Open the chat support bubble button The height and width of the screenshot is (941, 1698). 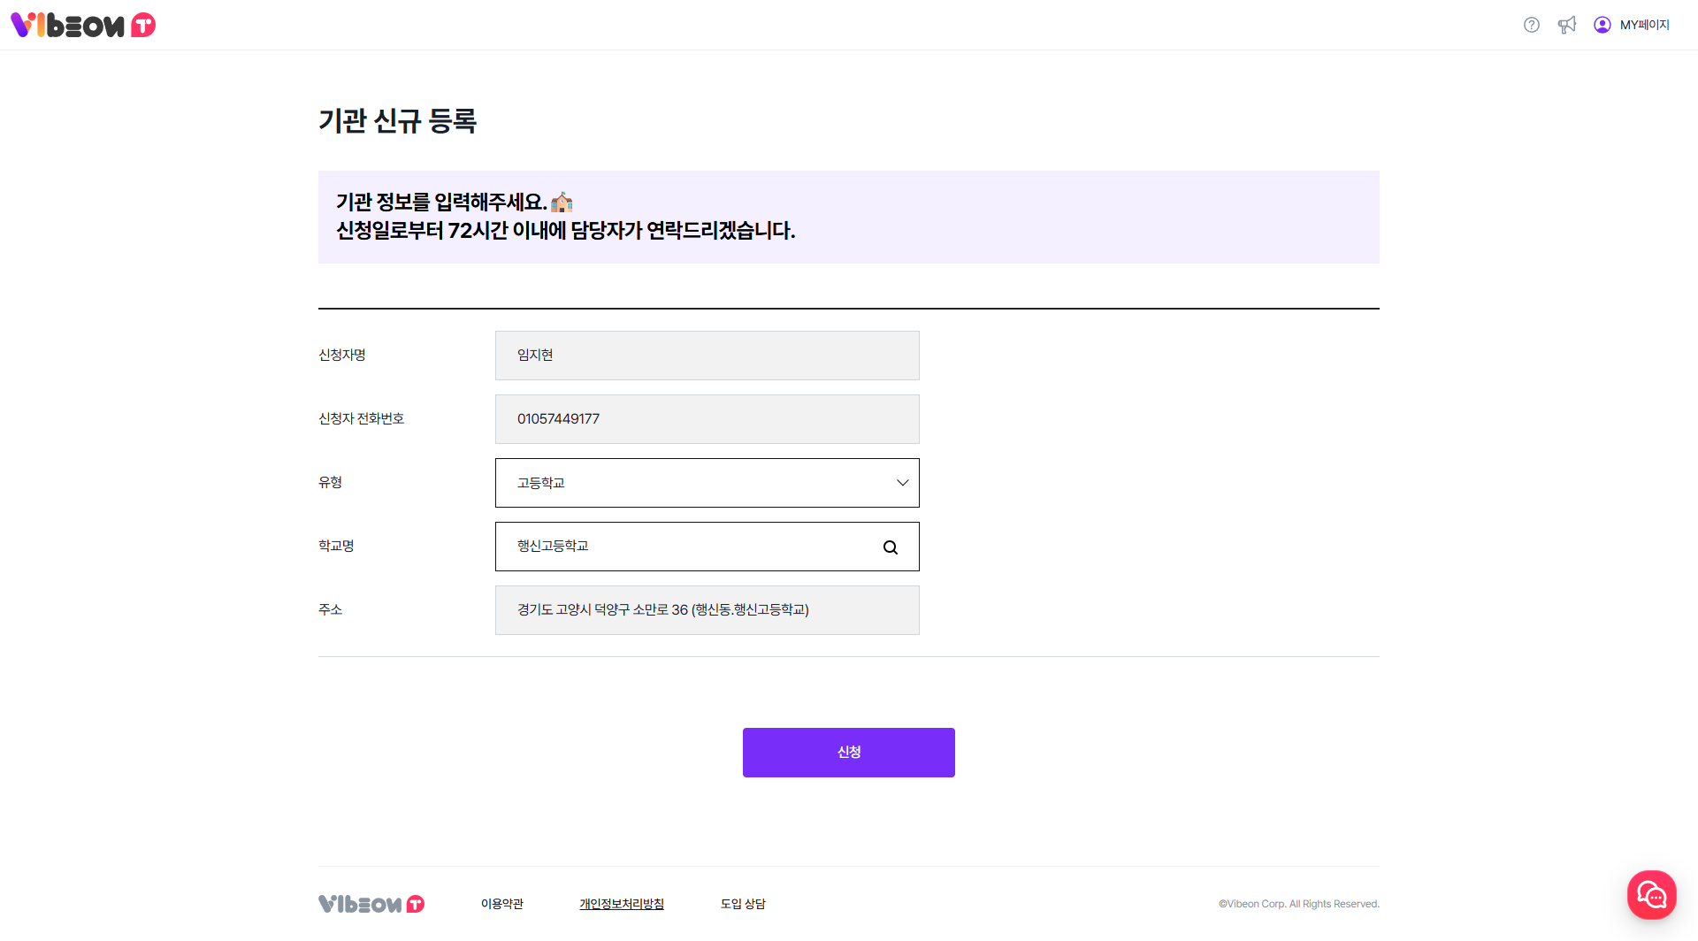(x=1651, y=895)
